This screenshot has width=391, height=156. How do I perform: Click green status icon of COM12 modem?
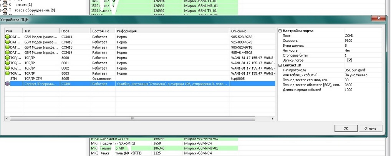(7, 42)
